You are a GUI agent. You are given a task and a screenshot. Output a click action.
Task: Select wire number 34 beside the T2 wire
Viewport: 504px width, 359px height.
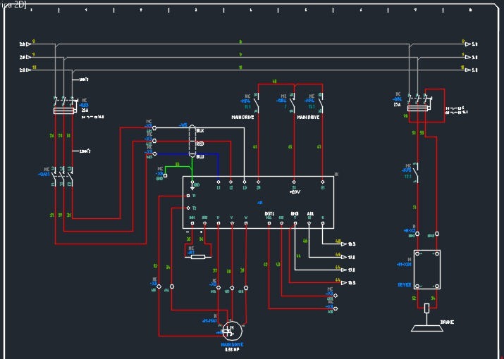tap(168, 267)
